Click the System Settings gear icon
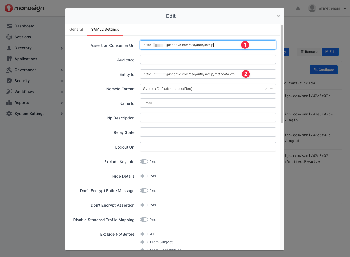This screenshot has height=257, width=350. [x=9, y=114]
